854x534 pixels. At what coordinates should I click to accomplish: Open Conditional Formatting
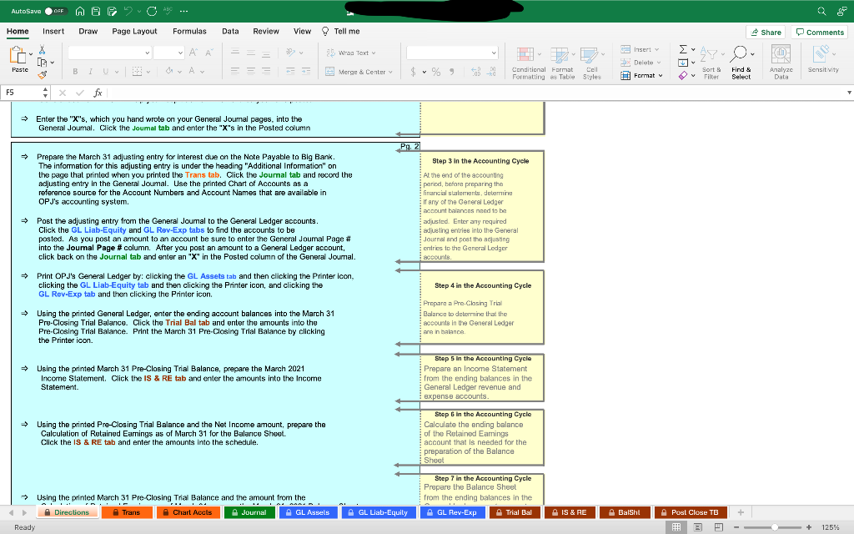coord(528,63)
